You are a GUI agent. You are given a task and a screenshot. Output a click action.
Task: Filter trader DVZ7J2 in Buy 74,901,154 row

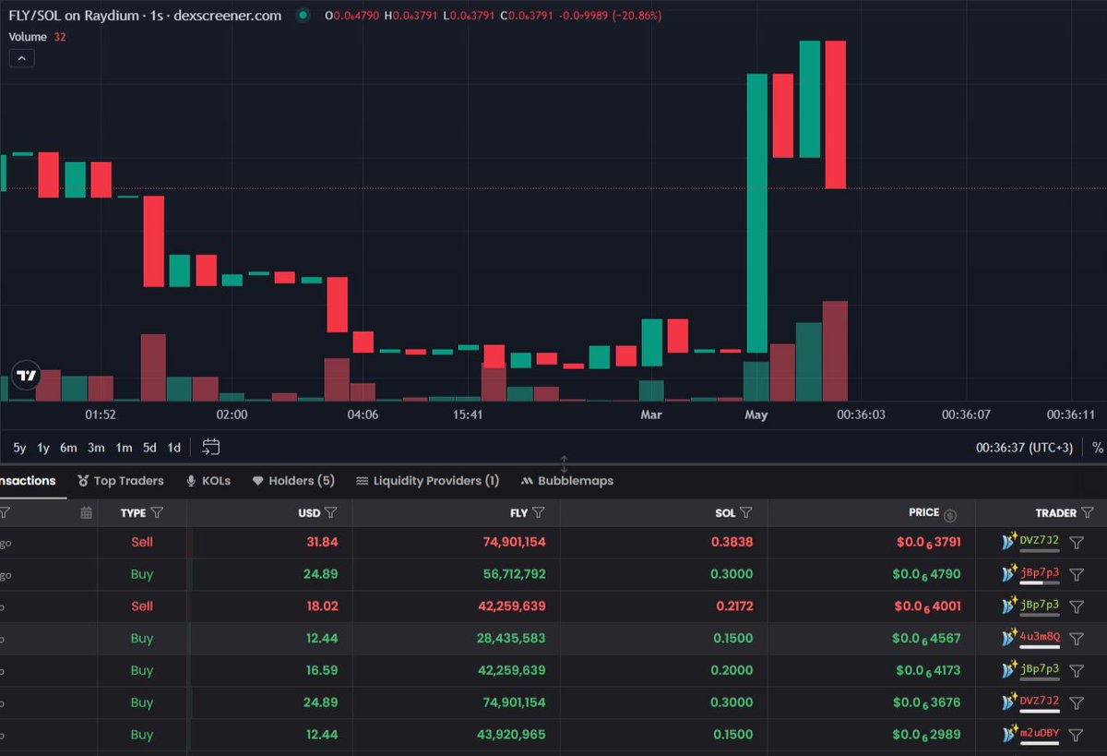(x=1076, y=702)
